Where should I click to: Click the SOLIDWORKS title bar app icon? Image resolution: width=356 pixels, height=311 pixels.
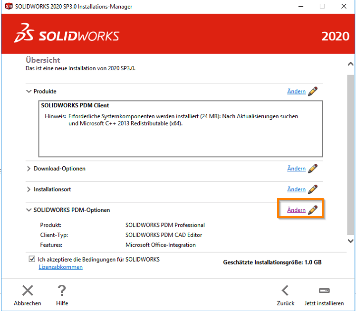9,6
